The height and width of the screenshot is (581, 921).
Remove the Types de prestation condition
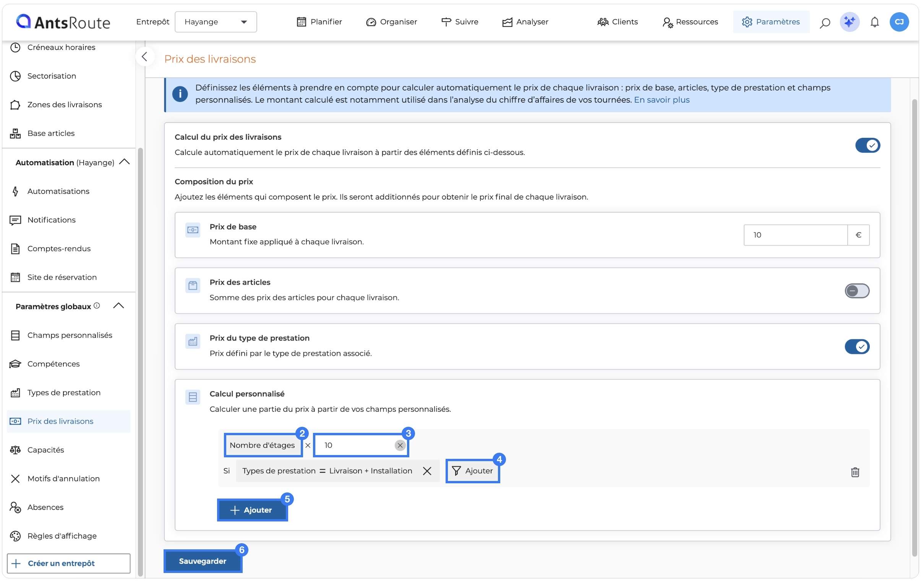pos(427,471)
